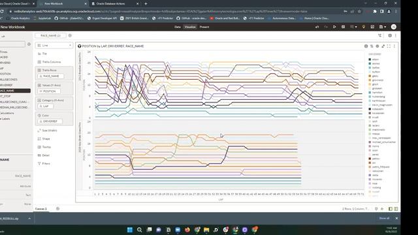The height and width of the screenshot is (235, 418).
Task: Open the Line visualization type dropdown
Action: tap(54, 46)
